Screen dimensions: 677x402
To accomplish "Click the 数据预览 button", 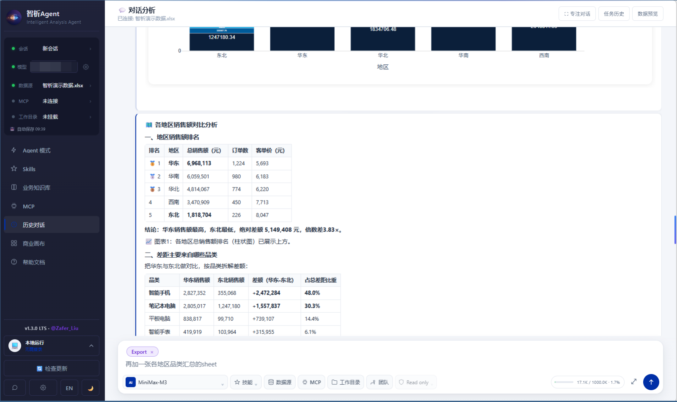I will 648,14.
